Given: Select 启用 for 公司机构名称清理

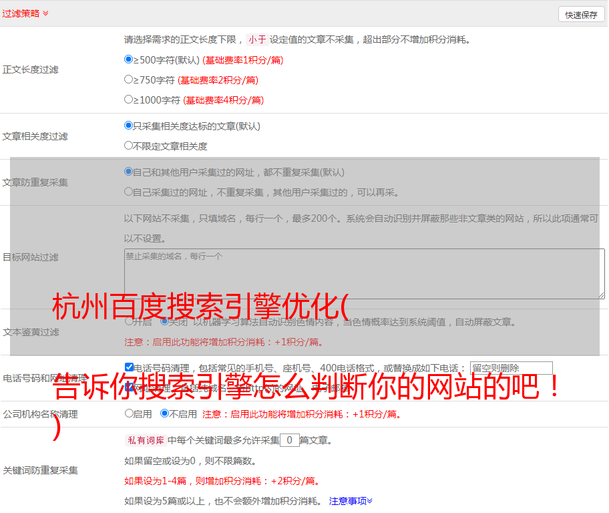Looking at the screenshot, I should (129, 413).
